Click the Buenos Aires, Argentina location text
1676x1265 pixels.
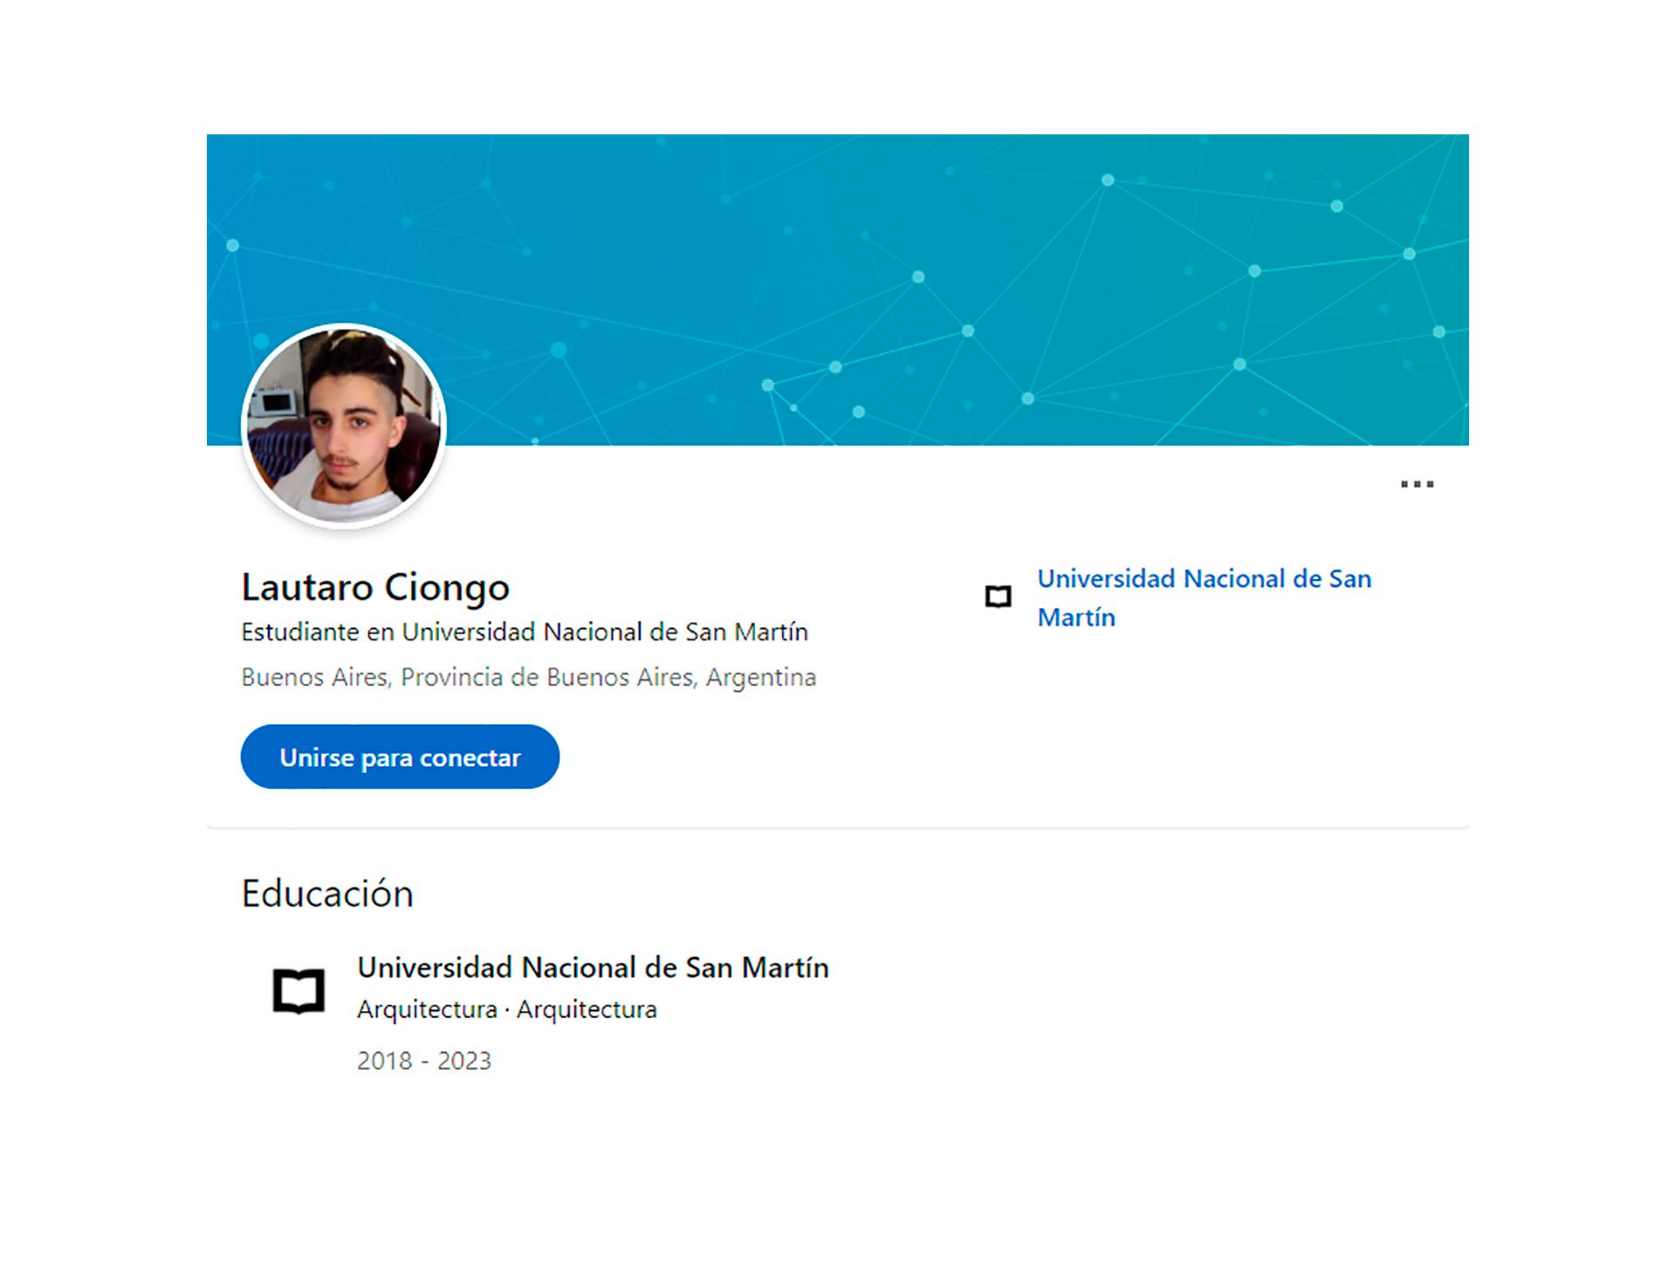(529, 678)
